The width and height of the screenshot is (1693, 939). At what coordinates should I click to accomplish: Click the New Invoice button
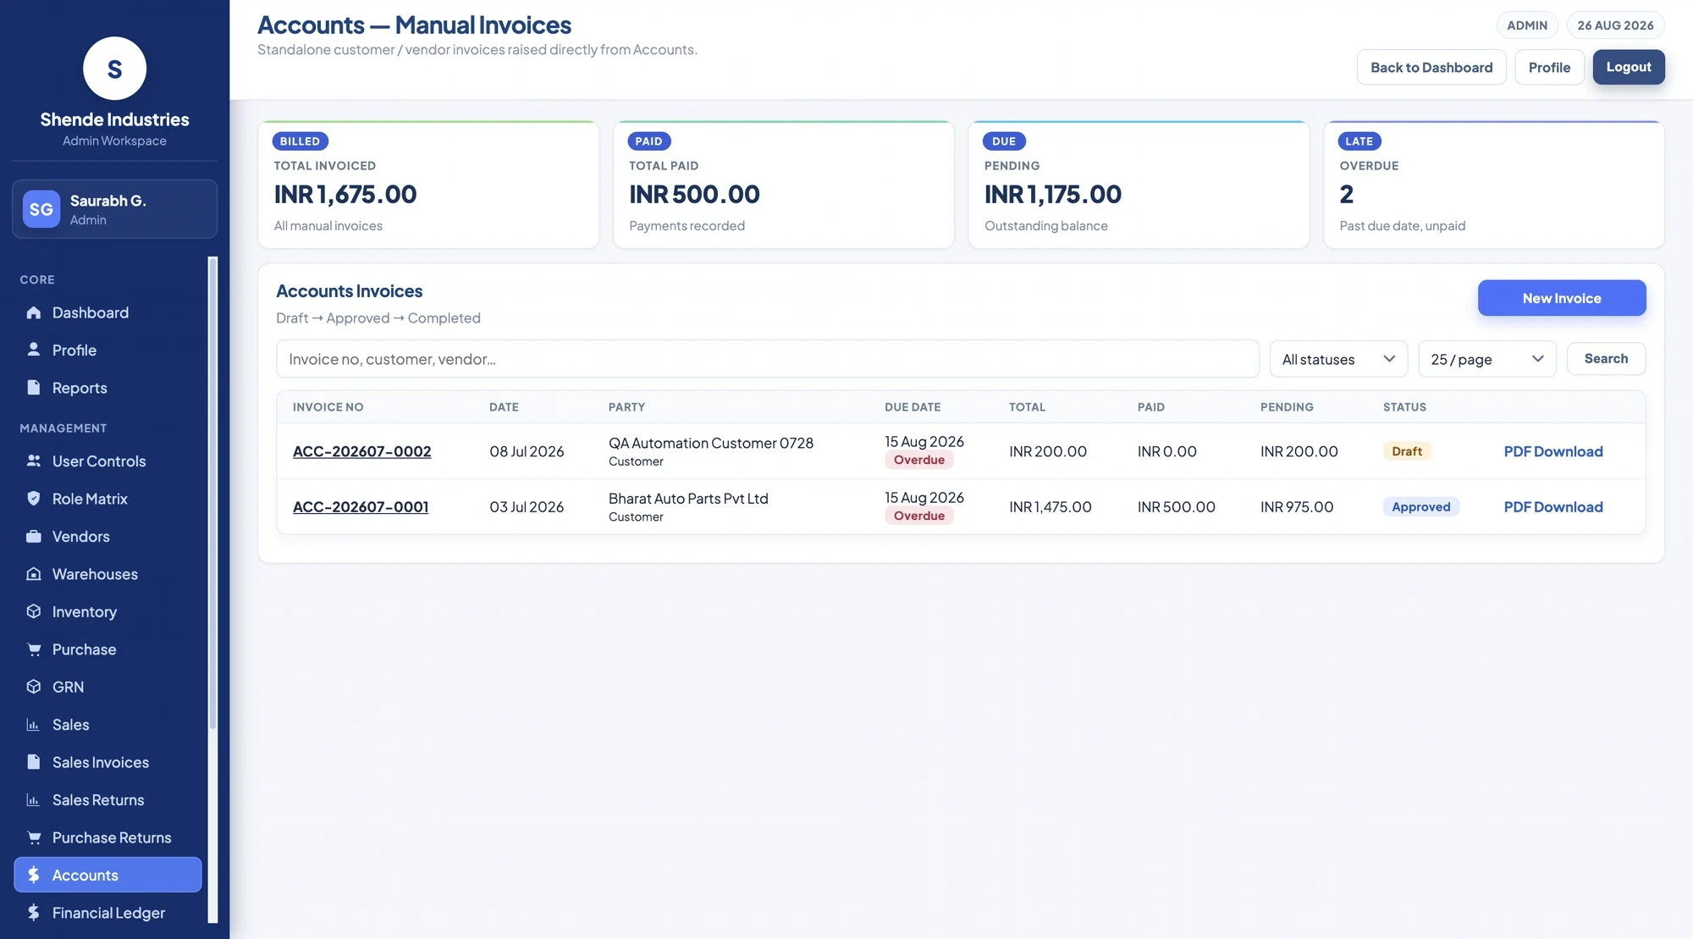[1562, 298]
